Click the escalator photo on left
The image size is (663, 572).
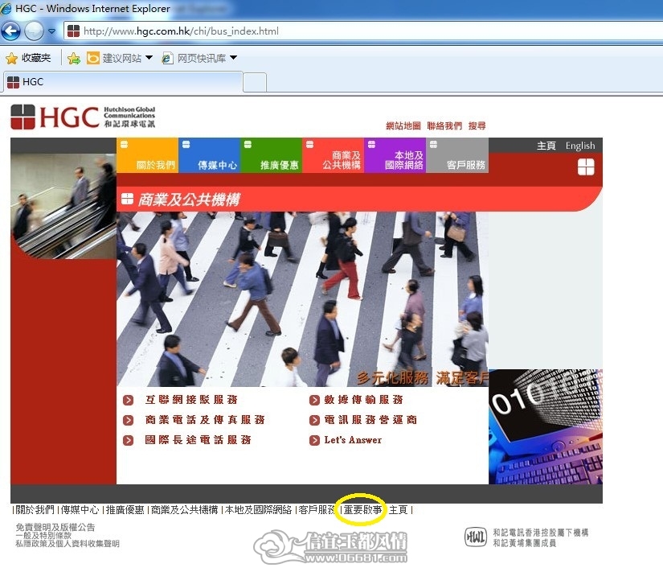63,206
